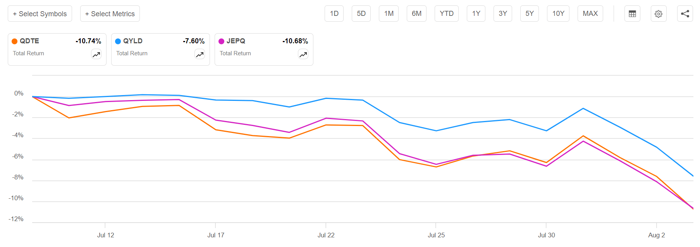Open the Select Metrics dropdown
This screenshot has height=247, width=700.
(110, 13)
